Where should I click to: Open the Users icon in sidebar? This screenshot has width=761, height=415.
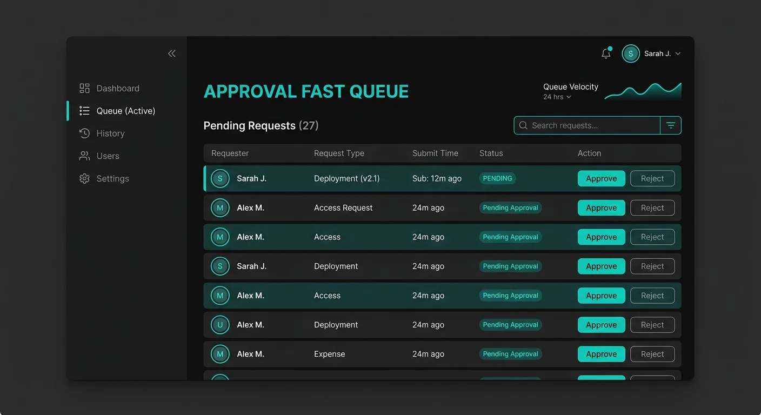85,156
